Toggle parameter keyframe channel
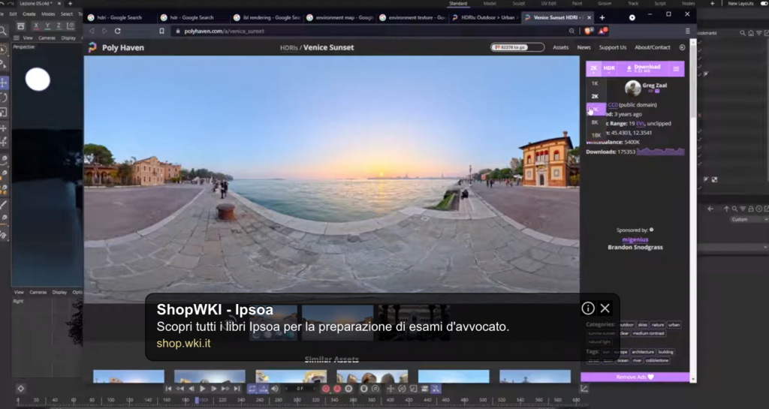The image size is (769, 409). point(425,389)
